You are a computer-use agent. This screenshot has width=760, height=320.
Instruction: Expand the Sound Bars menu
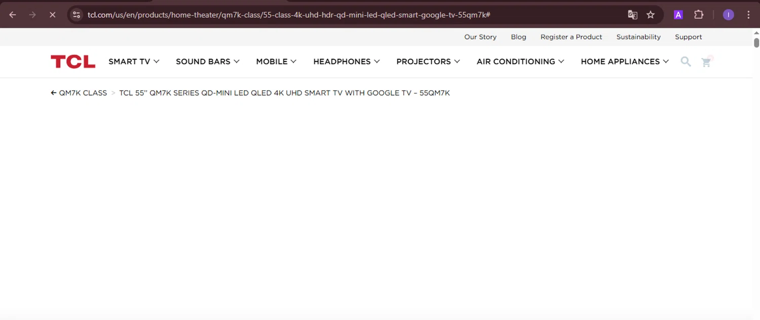click(x=208, y=62)
